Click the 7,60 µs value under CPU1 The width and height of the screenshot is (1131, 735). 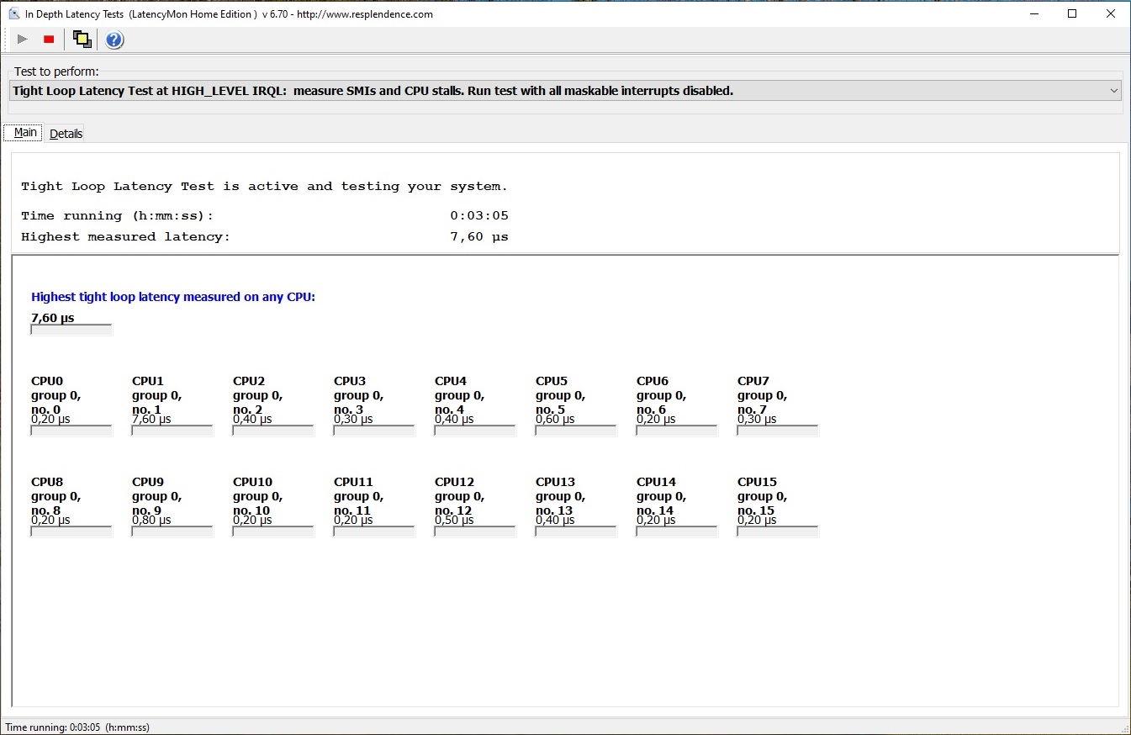pos(151,419)
